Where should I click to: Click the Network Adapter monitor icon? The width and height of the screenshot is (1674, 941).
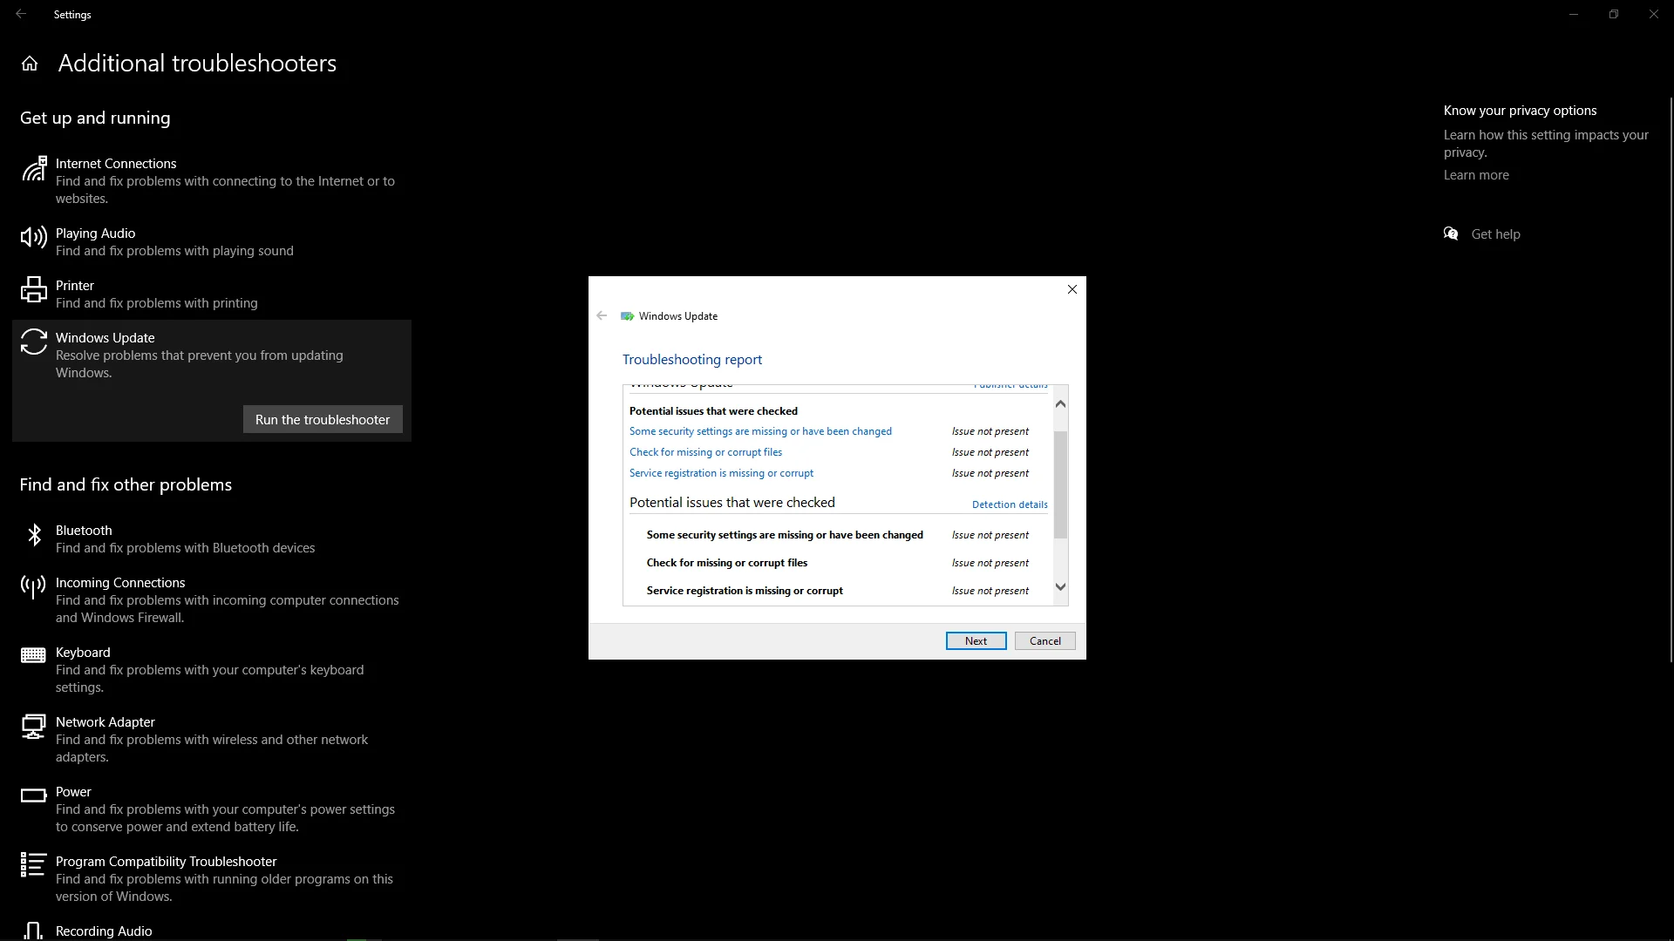(x=33, y=727)
